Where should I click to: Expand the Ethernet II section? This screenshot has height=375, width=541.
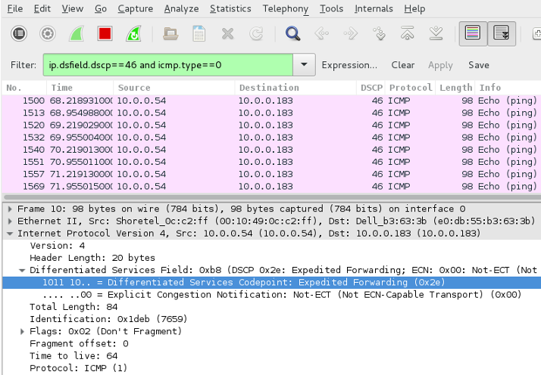10,221
